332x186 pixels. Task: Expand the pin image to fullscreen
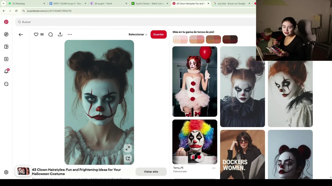(128, 148)
